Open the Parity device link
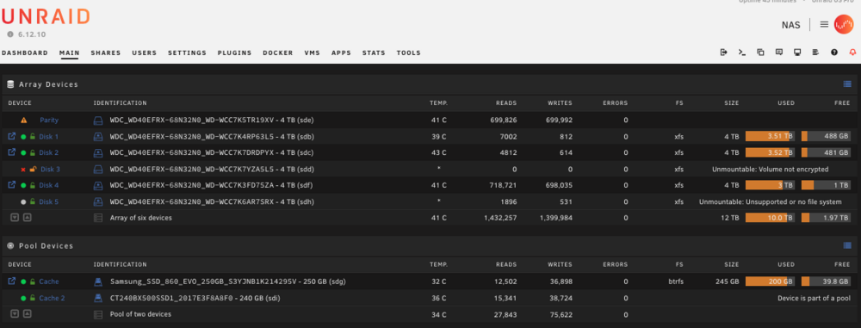The height and width of the screenshot is (328, 861). tap(49, 120)
